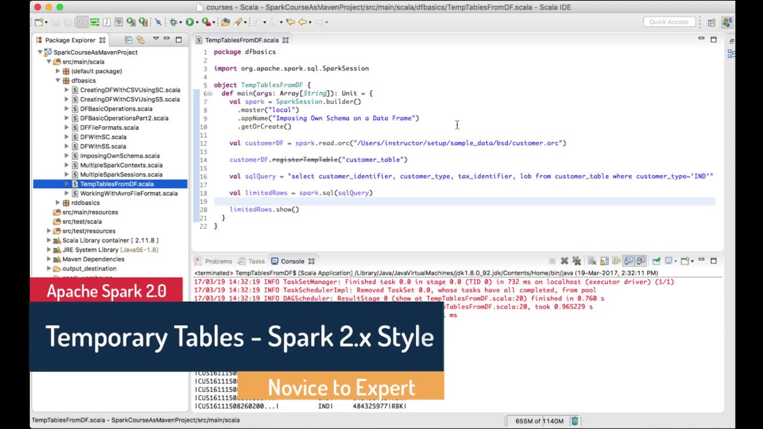This screenshot has width=763, height=429.
Task: Expand the Scala Library container node
Action: click(x=49, y=241)
